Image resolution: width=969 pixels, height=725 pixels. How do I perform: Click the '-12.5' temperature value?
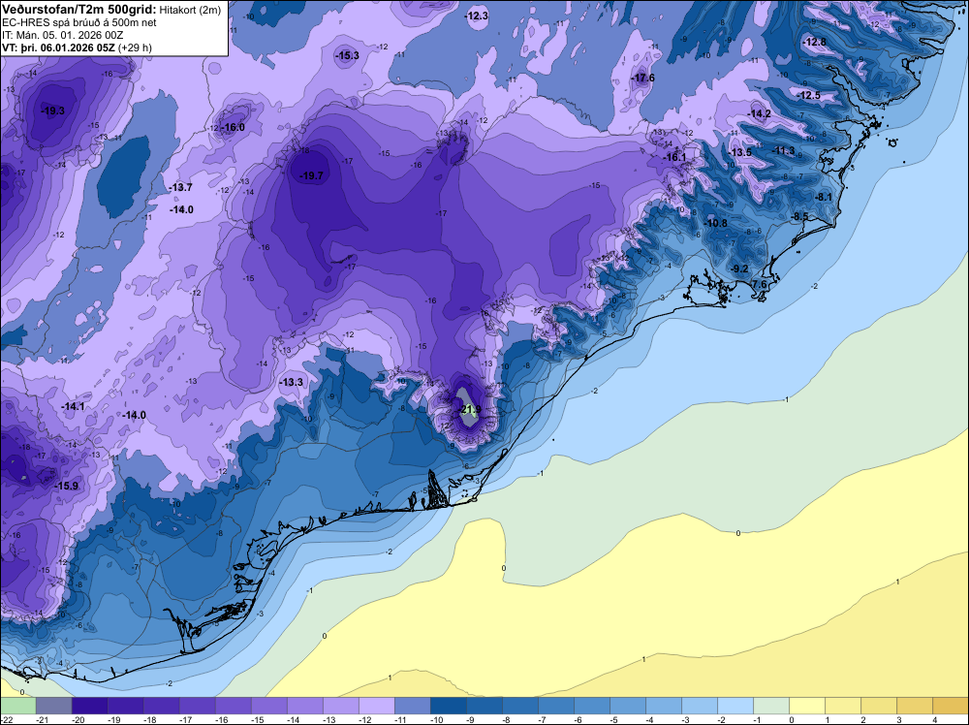[x=809, y=95]
